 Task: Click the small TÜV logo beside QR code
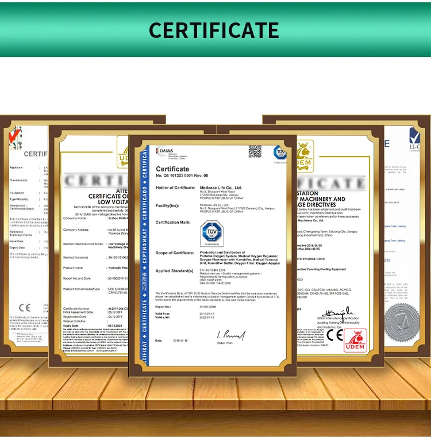tap(280, 152)
